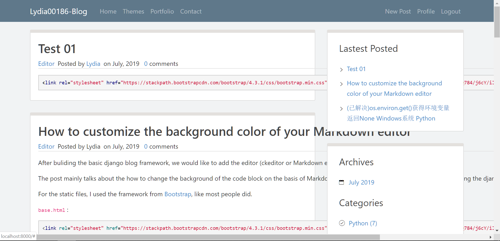Browse the July 2019 archive
Image resolution: width=500 pixels, height=241 pixels.
point(361,182)
